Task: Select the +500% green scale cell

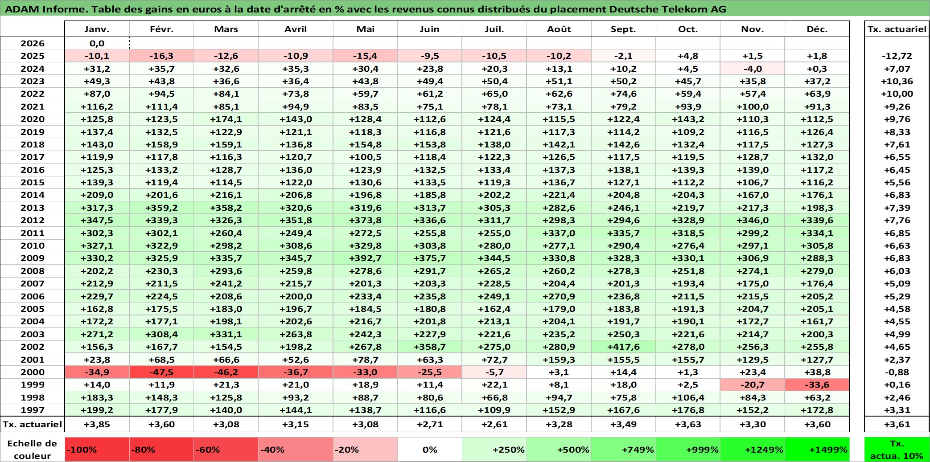Action: tap(559, 449)
